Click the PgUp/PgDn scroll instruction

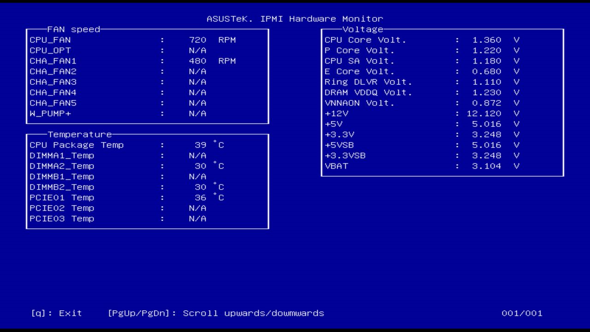[216, 313]
